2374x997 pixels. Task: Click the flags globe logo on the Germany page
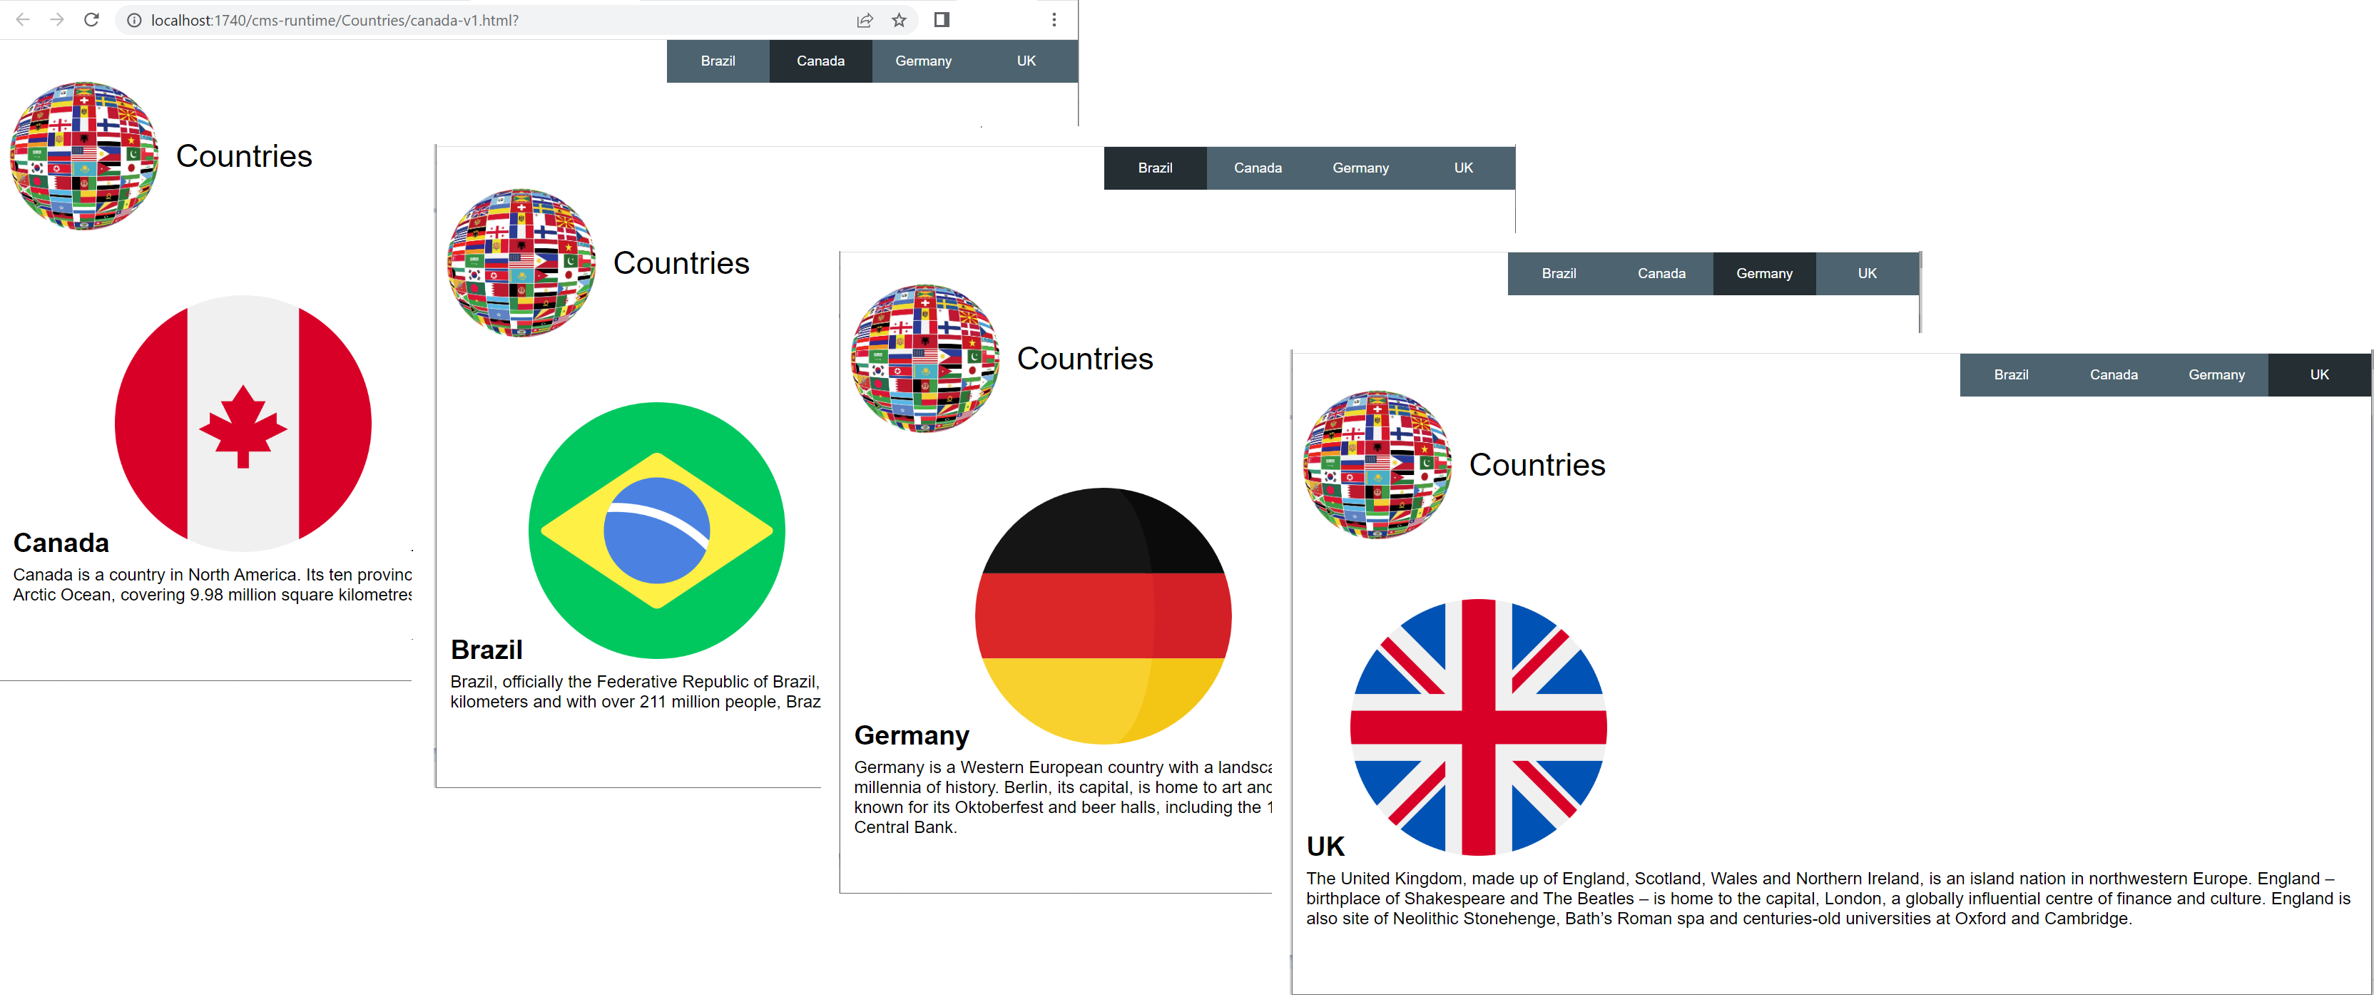[x=924, y=359]
